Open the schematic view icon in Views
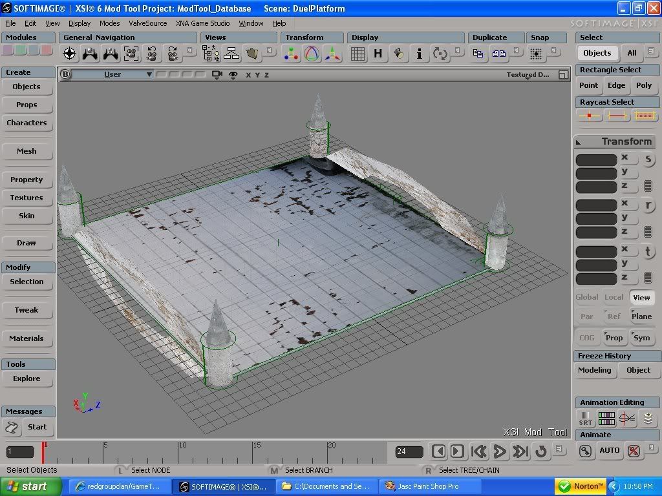This screenshot has width=662, height=496. pos(231,54)
